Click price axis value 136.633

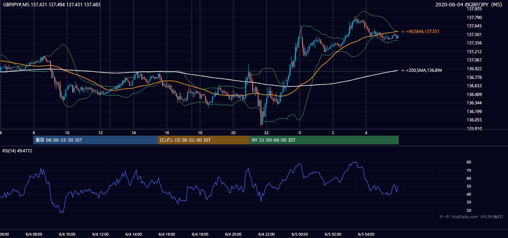(474, 86)
